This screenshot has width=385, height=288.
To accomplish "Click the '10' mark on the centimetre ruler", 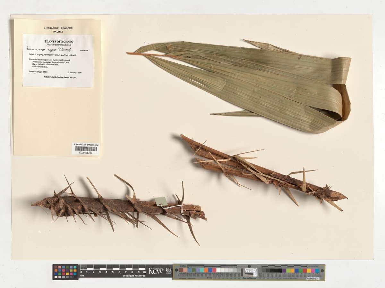I will point(144,272).
